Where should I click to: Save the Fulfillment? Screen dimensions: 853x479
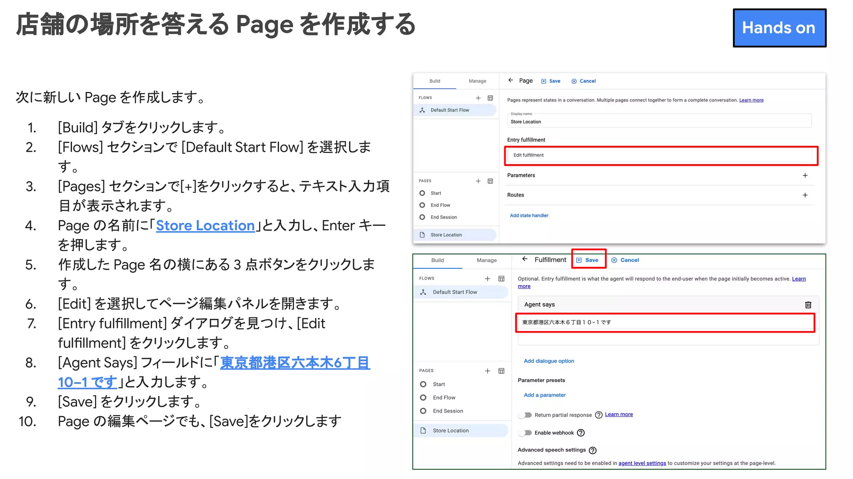click(x=587, y=260)
